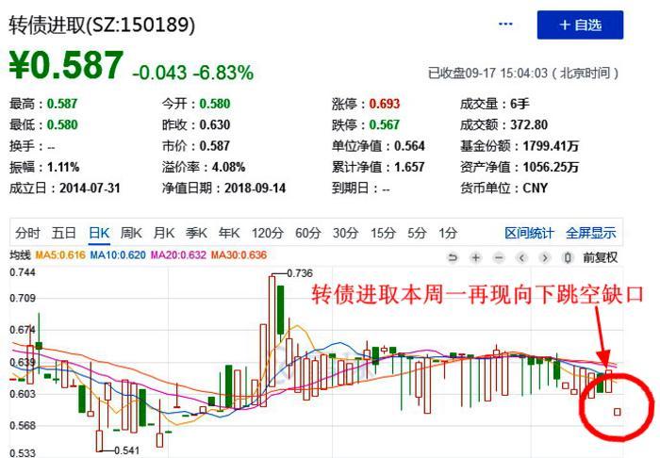660x458 pixels.
Task: Click the change value -0.043 -6.83%
Action: point(193,73)
